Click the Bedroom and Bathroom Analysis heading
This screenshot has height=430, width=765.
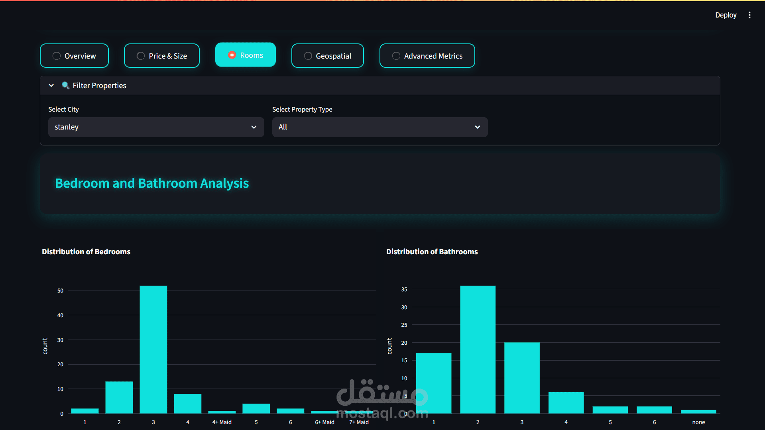coord(152,183)
